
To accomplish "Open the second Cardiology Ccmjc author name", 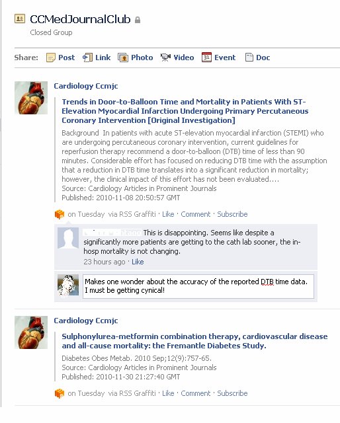I will [85, 321].
